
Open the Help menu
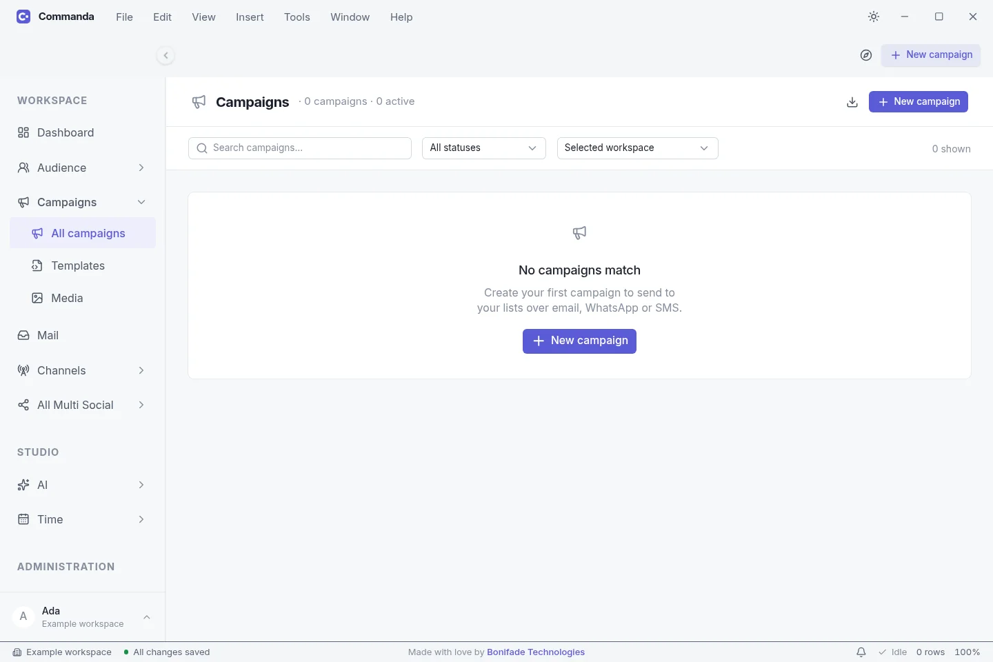401,17
